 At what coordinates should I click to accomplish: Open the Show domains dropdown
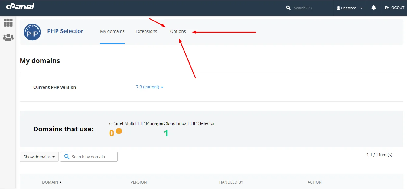[x=39, y=157]
